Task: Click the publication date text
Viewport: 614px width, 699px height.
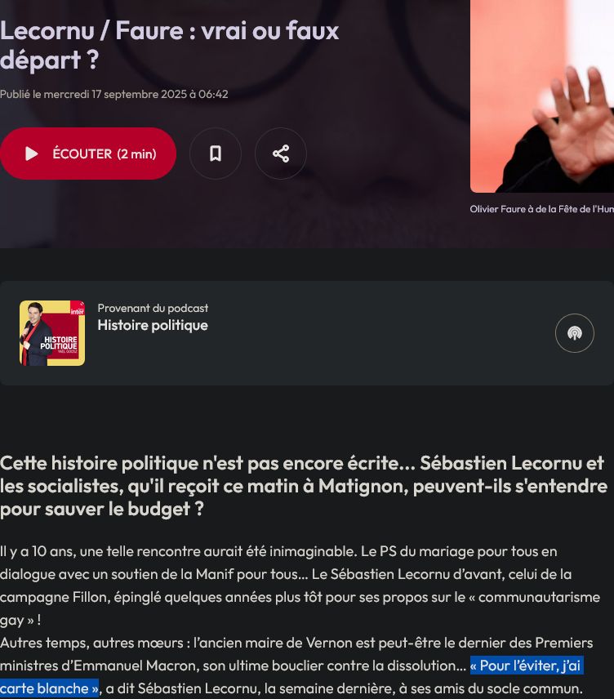Action: (x=113, y=94)
